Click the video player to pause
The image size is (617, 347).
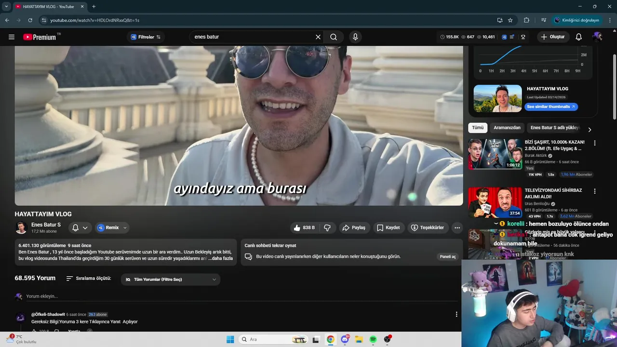(x=239, y=126)
